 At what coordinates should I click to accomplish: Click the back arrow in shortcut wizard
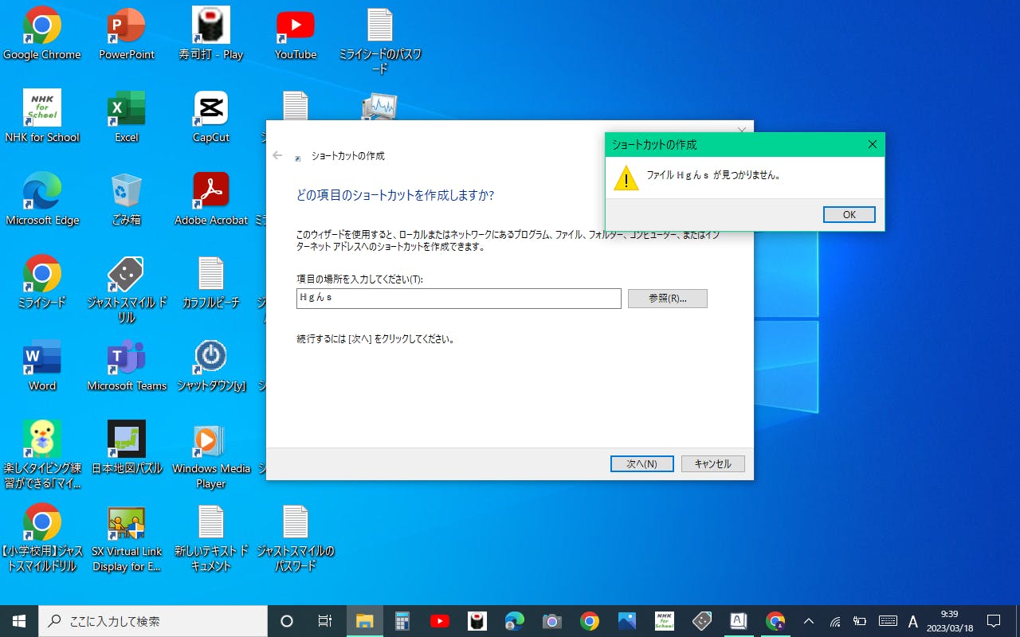click(277, 156)
